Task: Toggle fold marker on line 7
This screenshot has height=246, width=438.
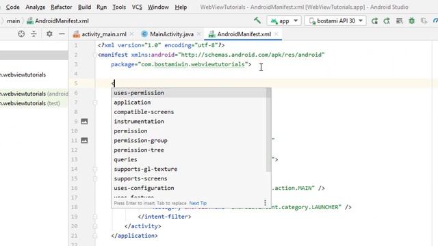Action: (x=95, y=102)
